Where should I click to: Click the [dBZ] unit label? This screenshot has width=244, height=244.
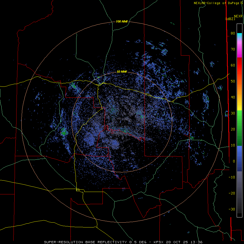point(230,19)
